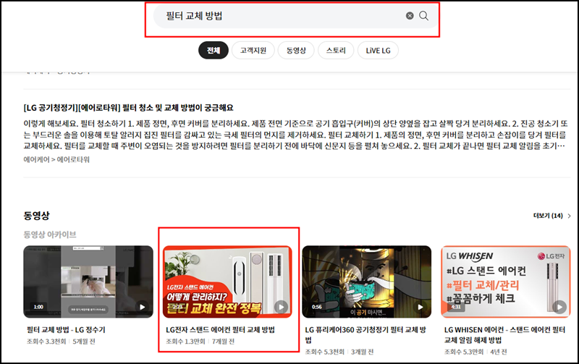This screenshot has height=364, width=579.
Task: Open title 'LG전자 스탠드 에어컨 필터 교체 방법'
Action: (221, 330)
